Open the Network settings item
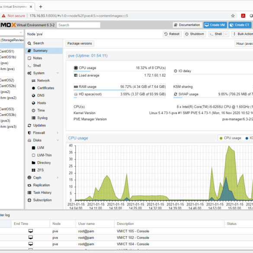Image resolution: width=253 pixels, height=253 pixels. [x=44, y=80]
